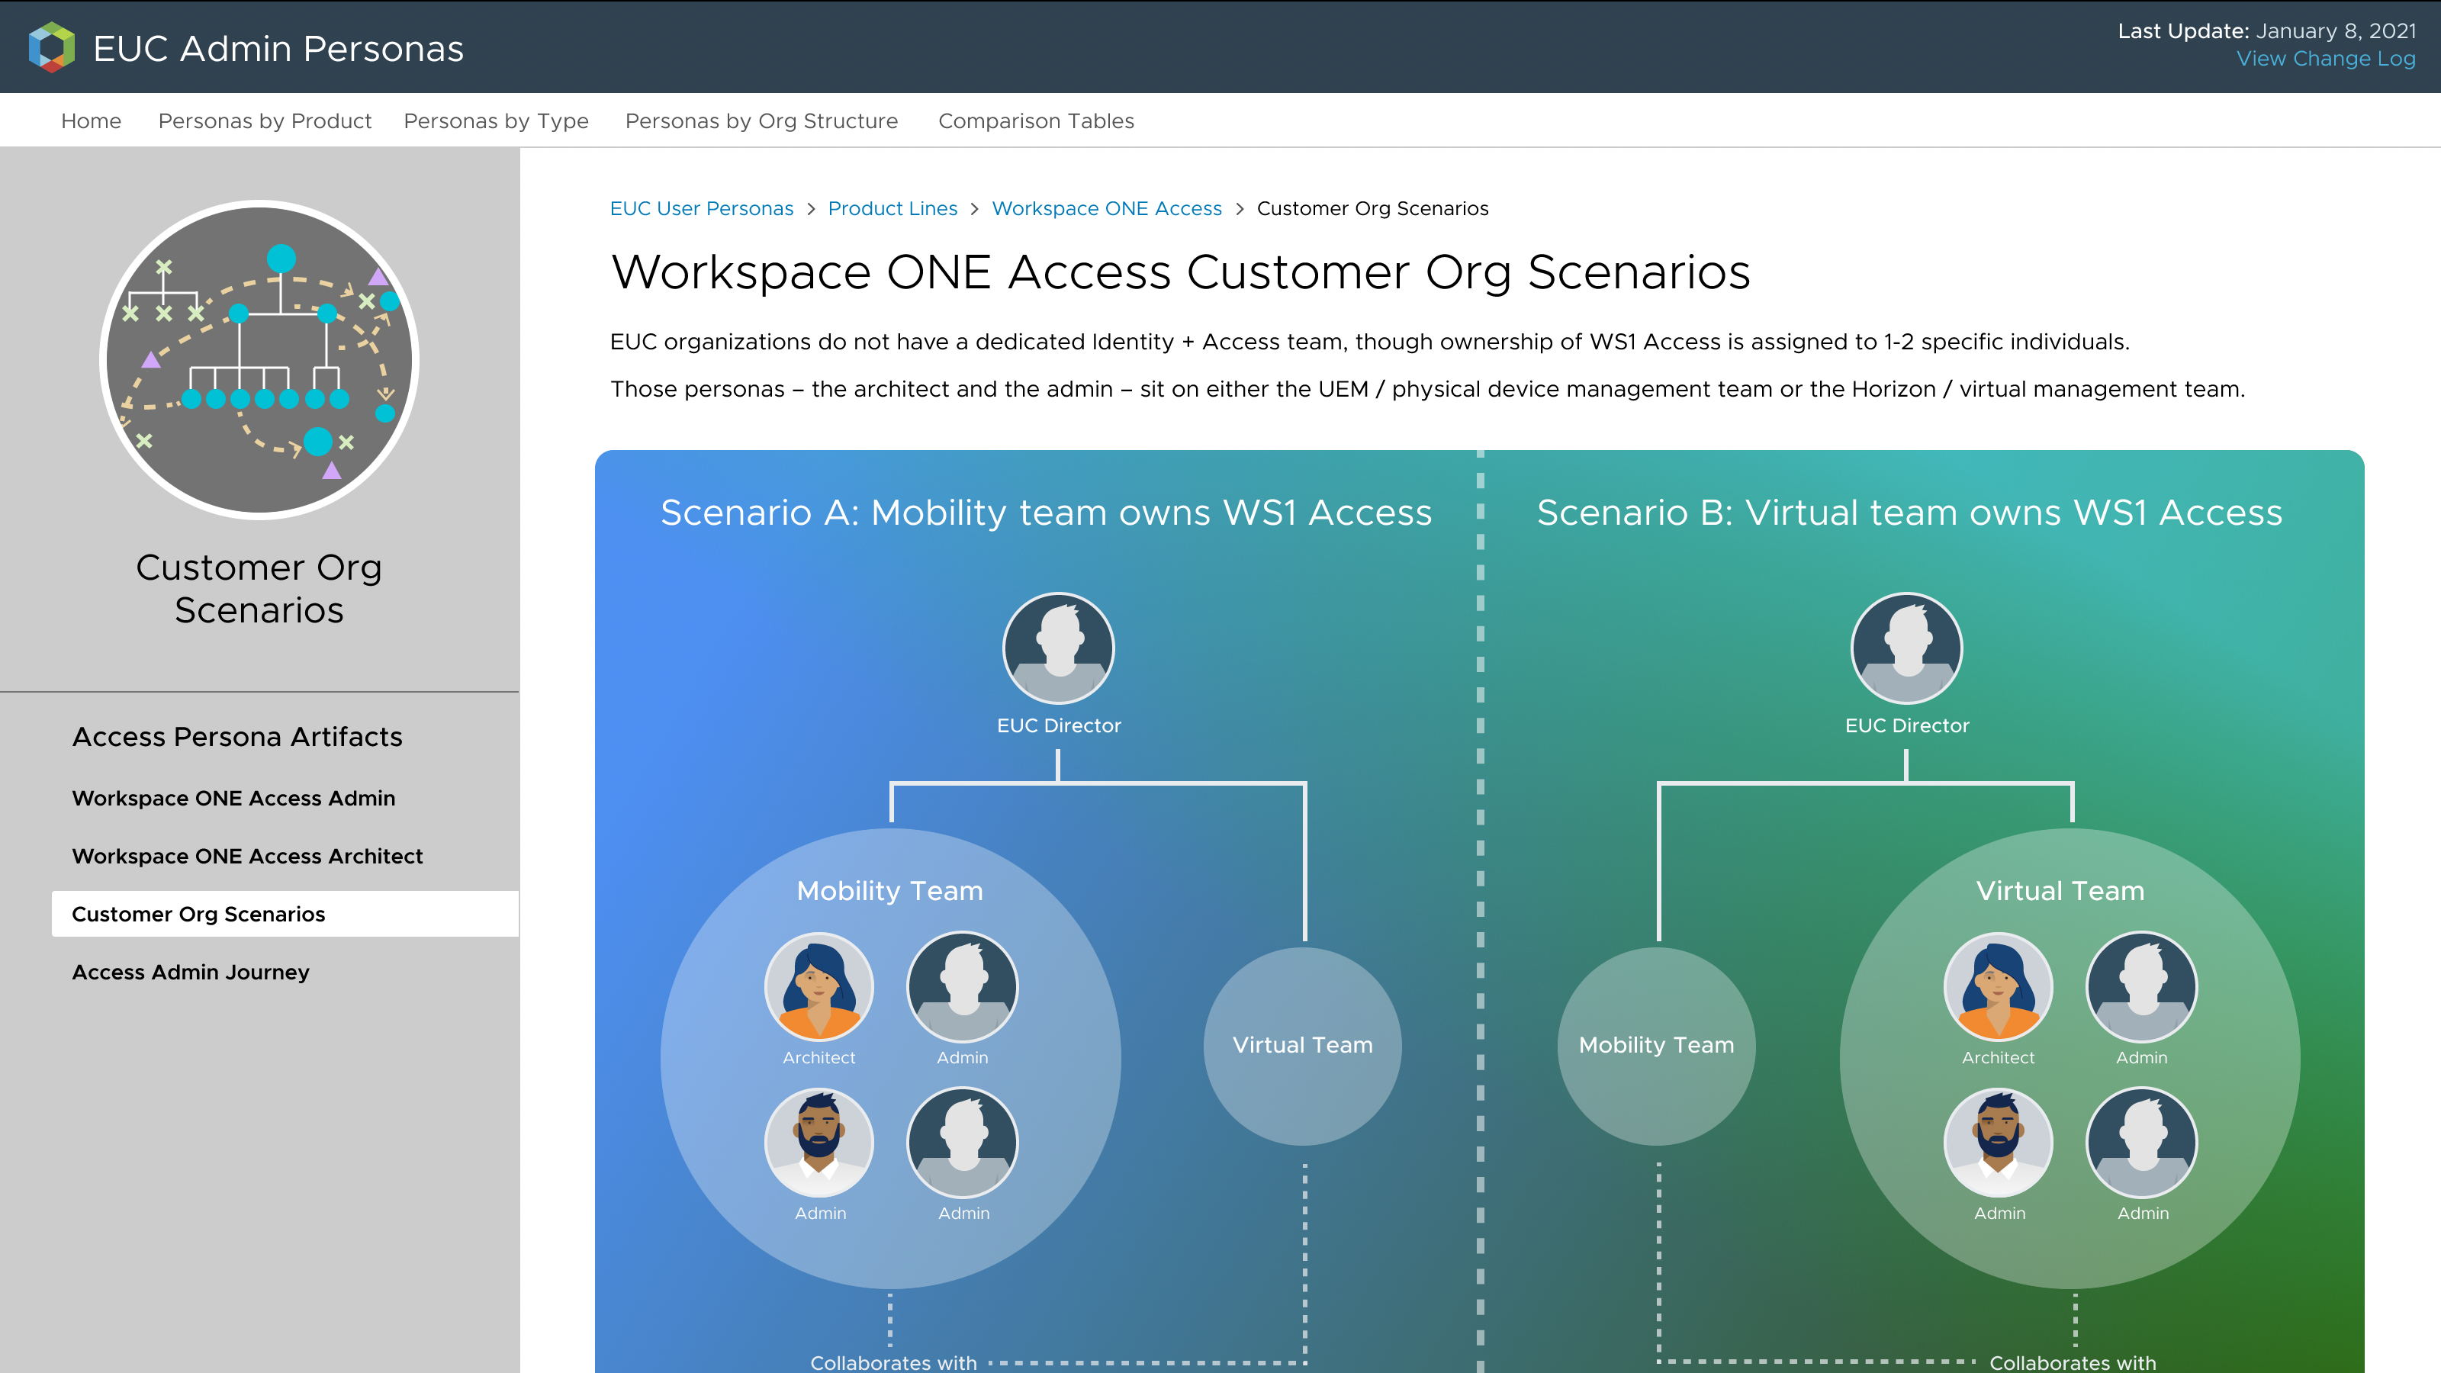Open Workspace ONE Access Admin in the sidebar
Image resolution: width=2441 pixels, height=1373 pixels.
point(233,798)
